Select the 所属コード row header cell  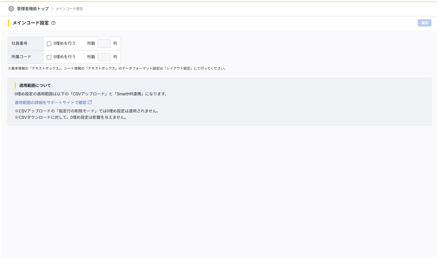(26, 57)
